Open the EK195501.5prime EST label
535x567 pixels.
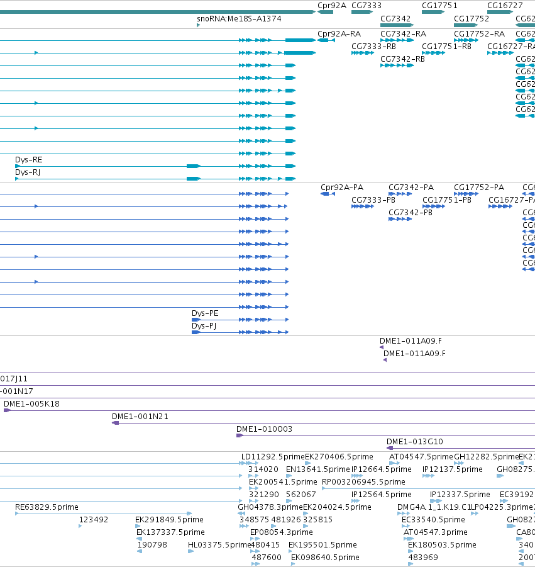(323, 546)
